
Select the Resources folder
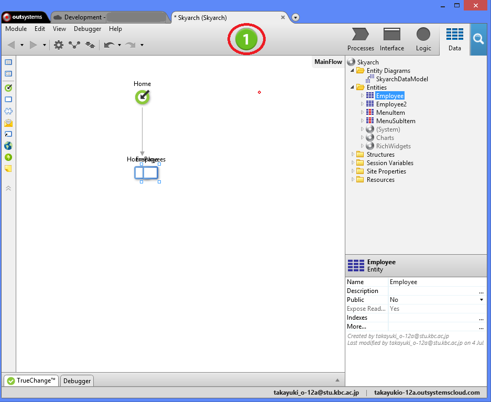click(x=380, y=180)
